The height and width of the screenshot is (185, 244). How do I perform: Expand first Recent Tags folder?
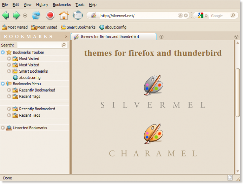coord(9,96)
